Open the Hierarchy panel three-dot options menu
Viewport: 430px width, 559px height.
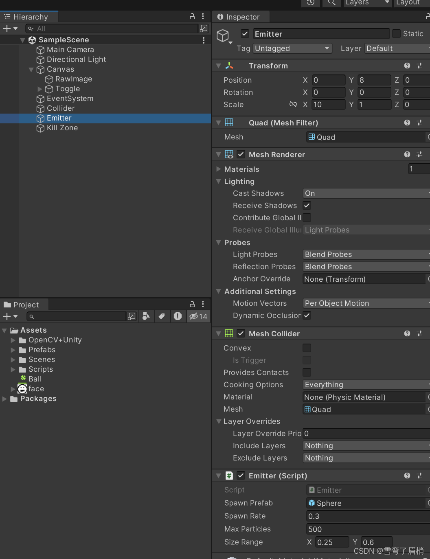coord(203,17)
